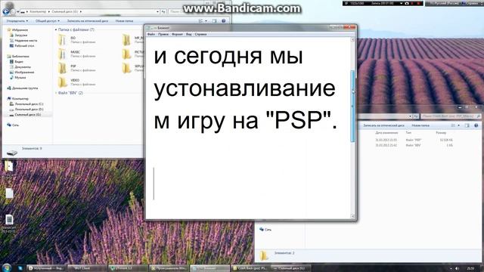Image resolution: width=484 pixels, height=272 pixels.
Task: Open Общий доступ dropdown in left Explorer
Action: click(47, 21)
